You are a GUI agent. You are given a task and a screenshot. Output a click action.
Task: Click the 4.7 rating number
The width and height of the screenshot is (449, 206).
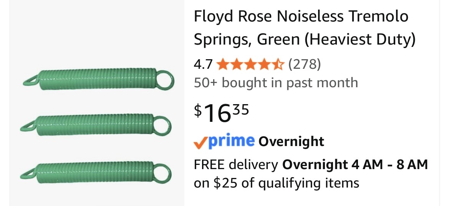[x=203, y=64]
